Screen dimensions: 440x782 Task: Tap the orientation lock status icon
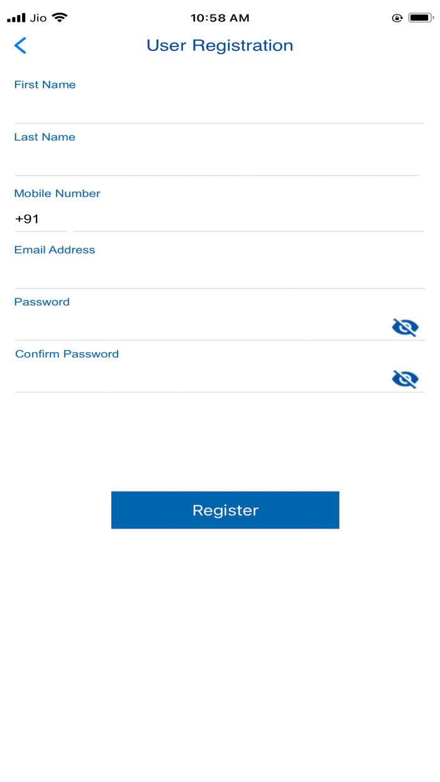point(397,18)
